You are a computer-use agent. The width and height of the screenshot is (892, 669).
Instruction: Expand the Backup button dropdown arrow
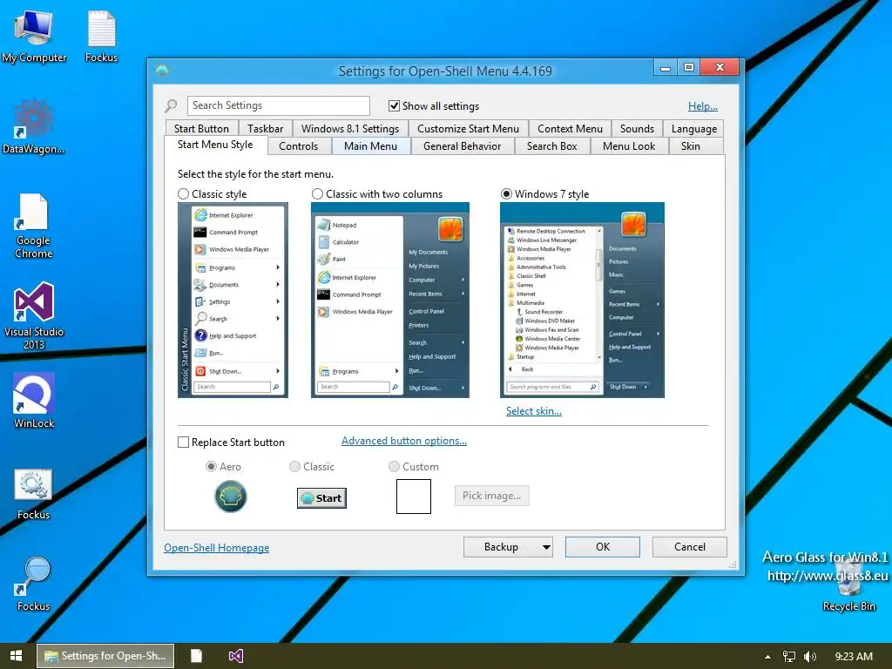click(x=545, y=547)
